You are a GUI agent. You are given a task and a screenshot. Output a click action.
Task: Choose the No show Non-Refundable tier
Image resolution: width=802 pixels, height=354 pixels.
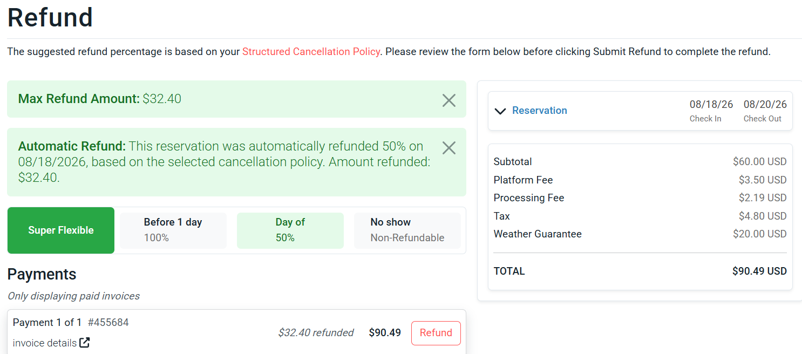[407, 230]
